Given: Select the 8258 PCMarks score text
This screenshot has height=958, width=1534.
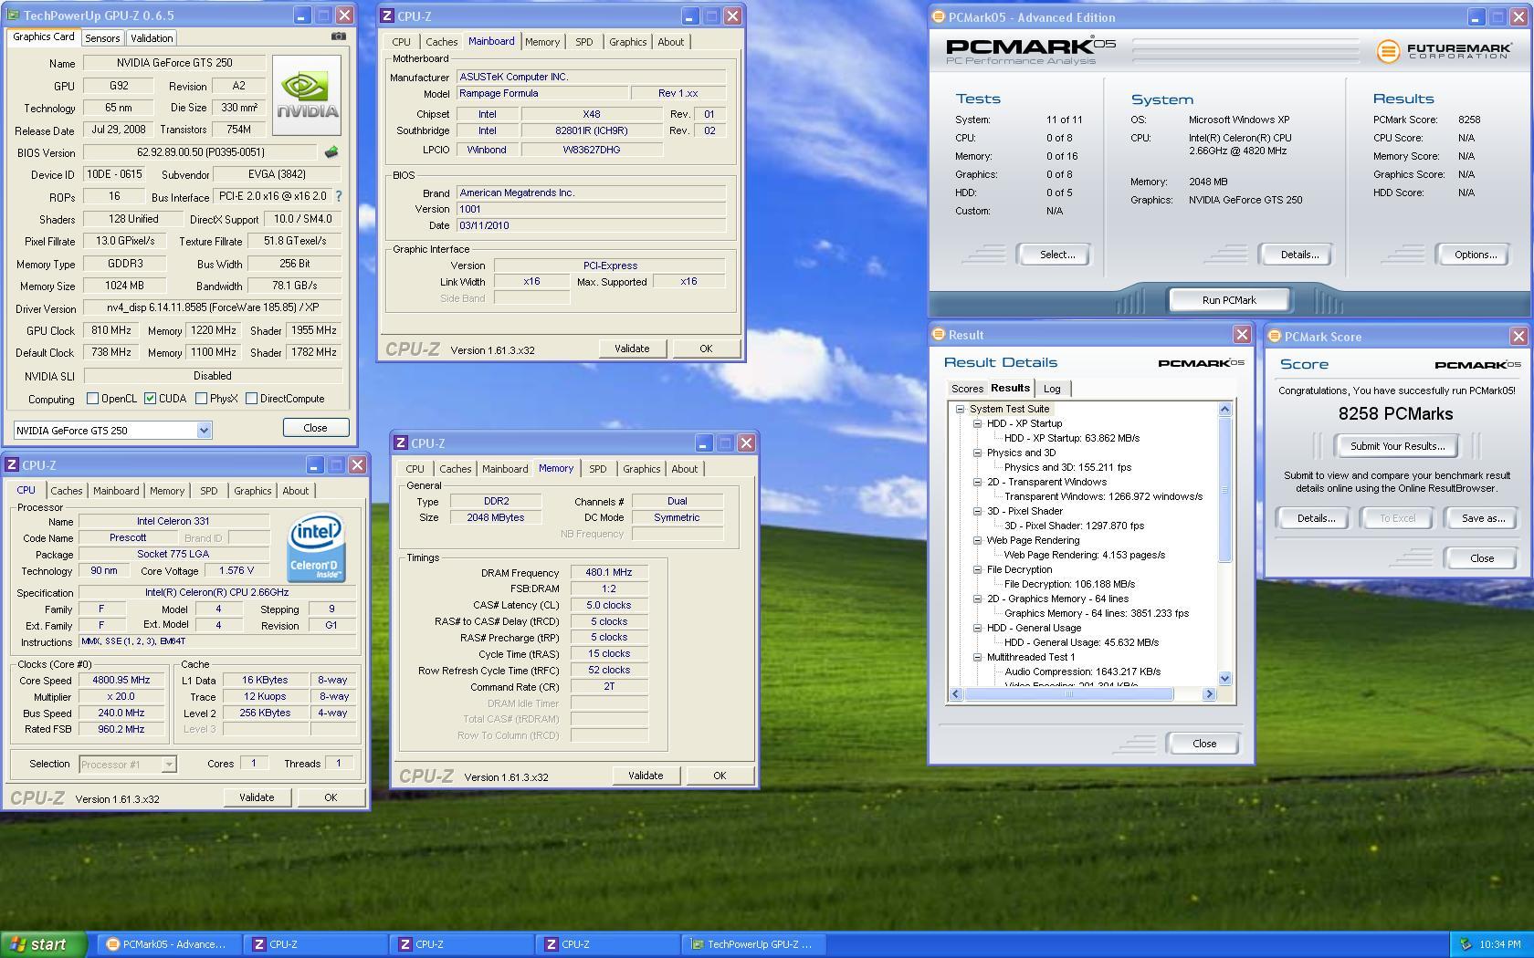Looking at the screenshot, I should pyautogui.click(x=1395, y=414).
